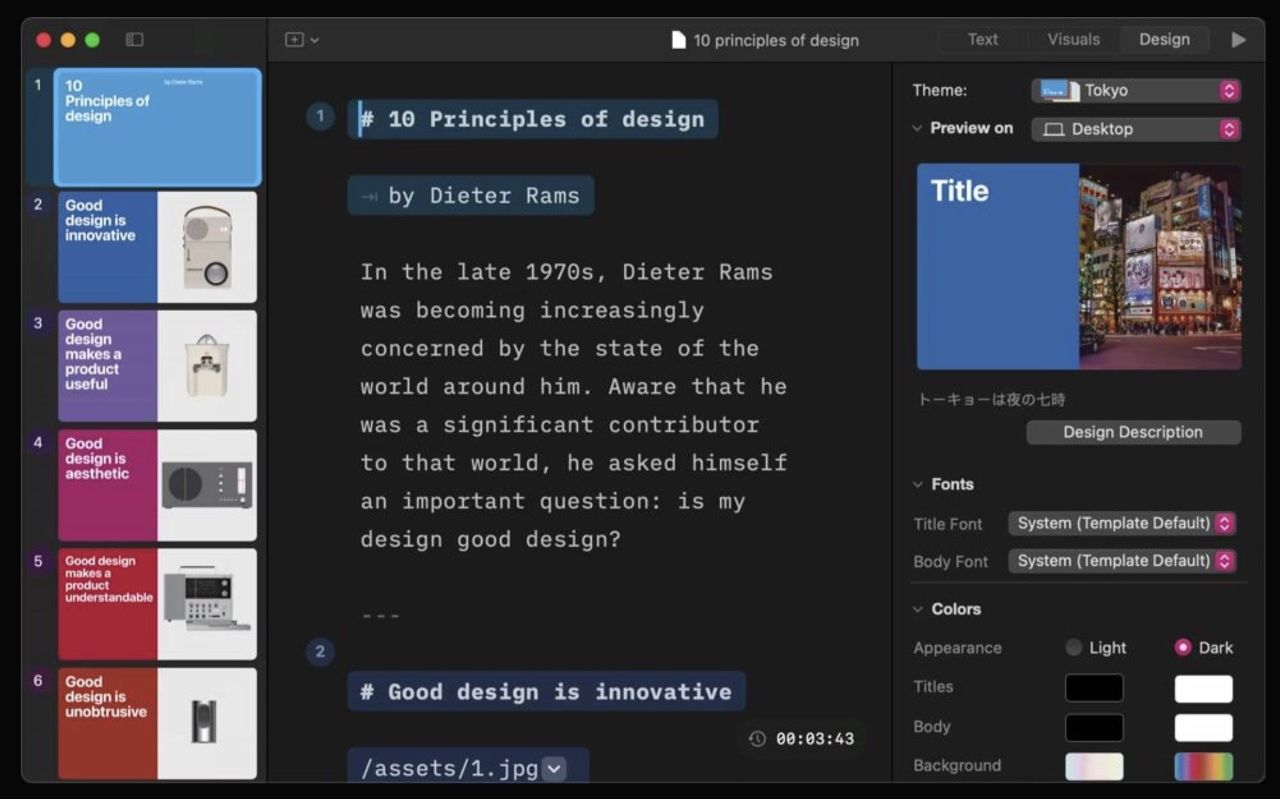Click the Tokyo theme thumbnail icon
This screenshot has width=1280, height=799.
(1059, 91)
